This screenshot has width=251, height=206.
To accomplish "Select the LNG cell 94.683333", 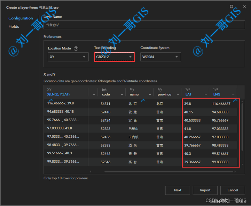I will [x=220, y=112].
